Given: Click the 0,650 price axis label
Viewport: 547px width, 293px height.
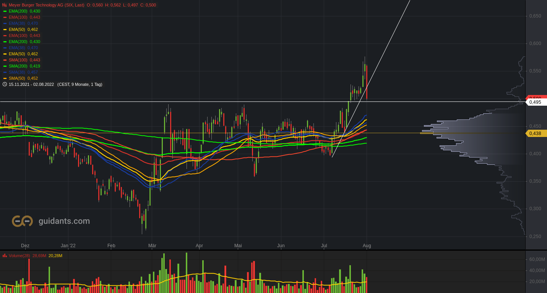Looking at the screenshot, I should tap(535, 16).
